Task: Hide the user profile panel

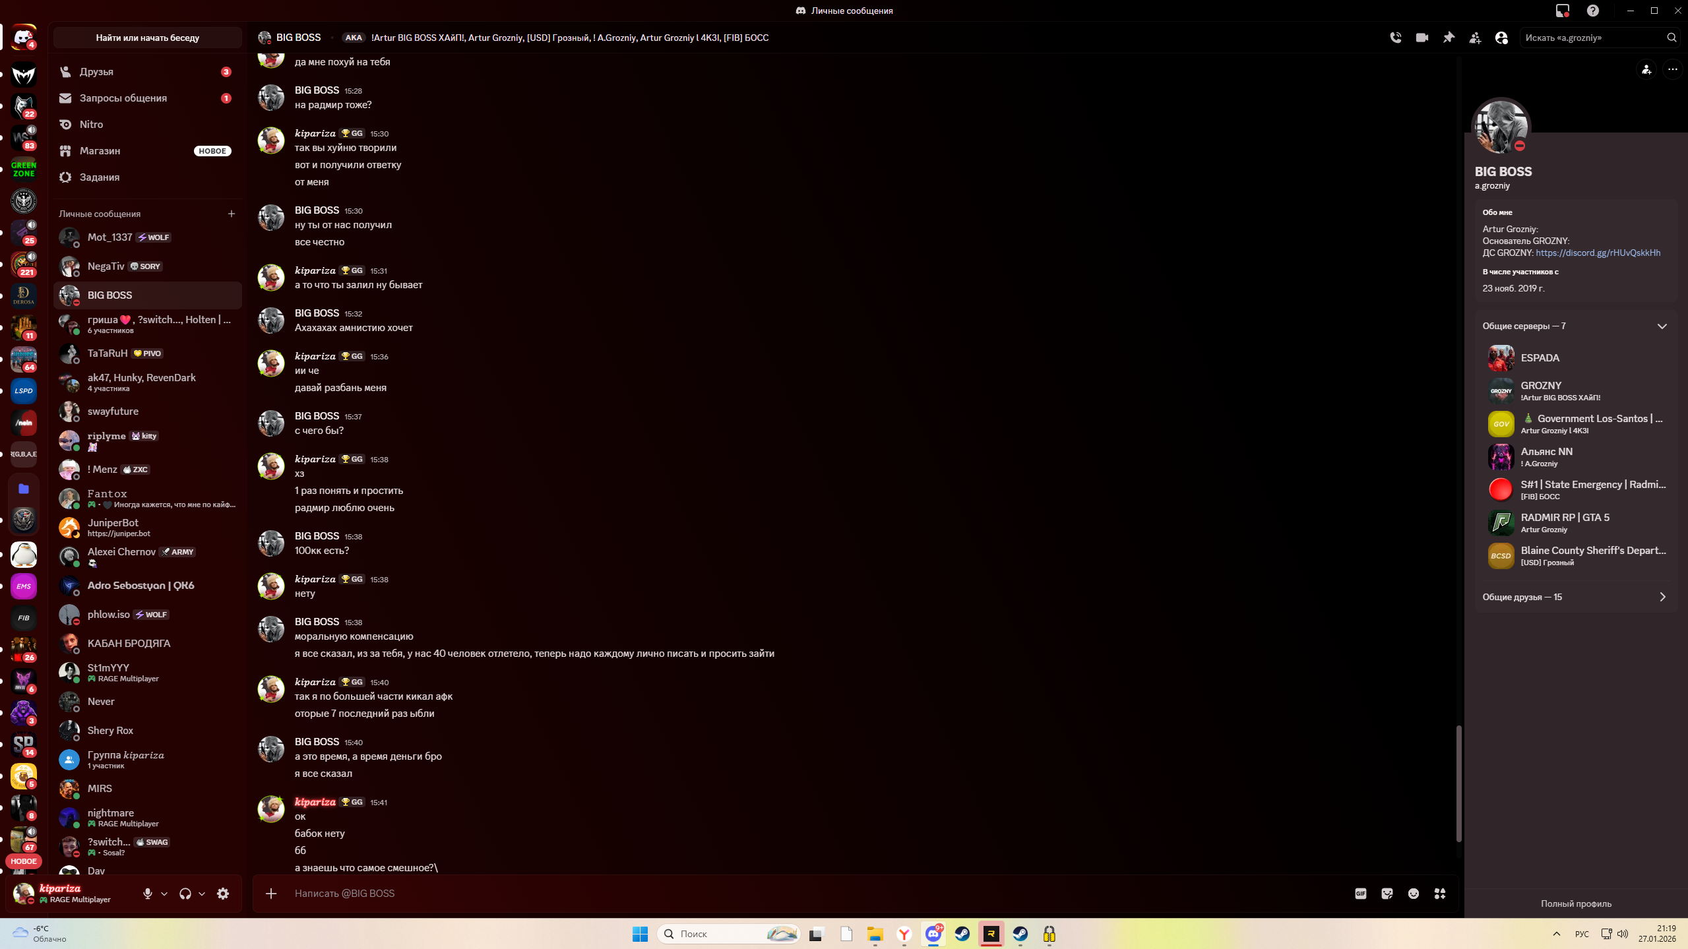Action: point(1501,38)
